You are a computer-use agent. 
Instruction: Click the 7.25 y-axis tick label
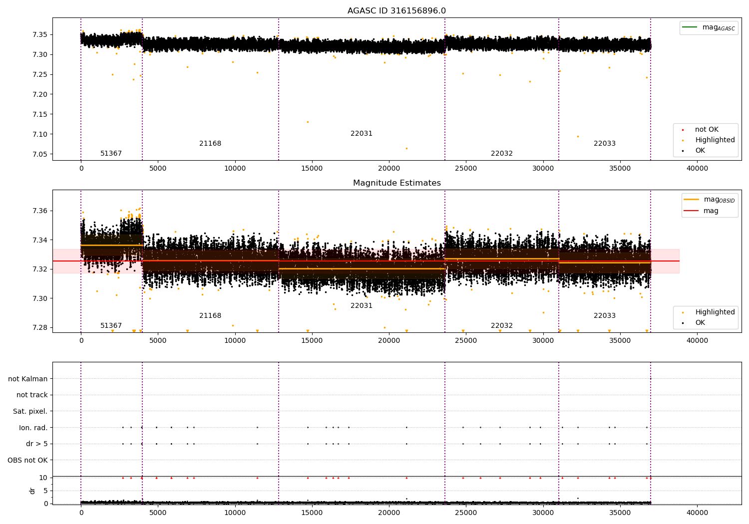pyautogui.click(x=39, y=75)
